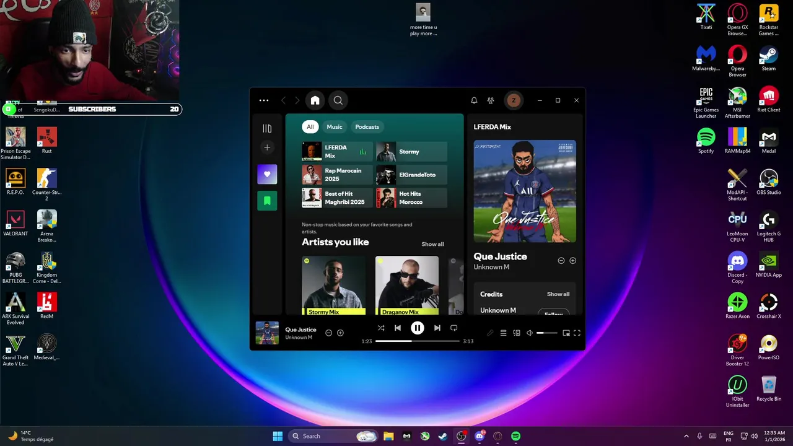The width and height of the screenshot is (793, 446).
Task: Toggle the lyrics microphone icon
Action: click(x=490, y=333)
